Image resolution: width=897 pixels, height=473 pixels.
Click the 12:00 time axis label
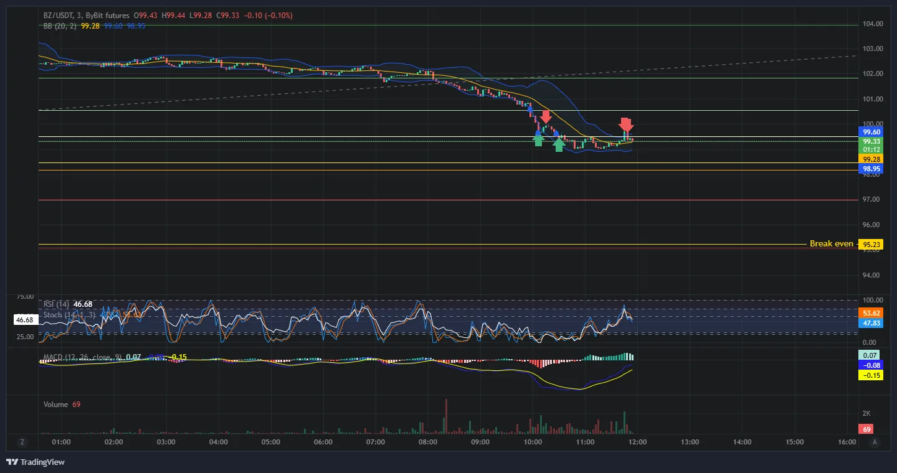click(637, 443)
